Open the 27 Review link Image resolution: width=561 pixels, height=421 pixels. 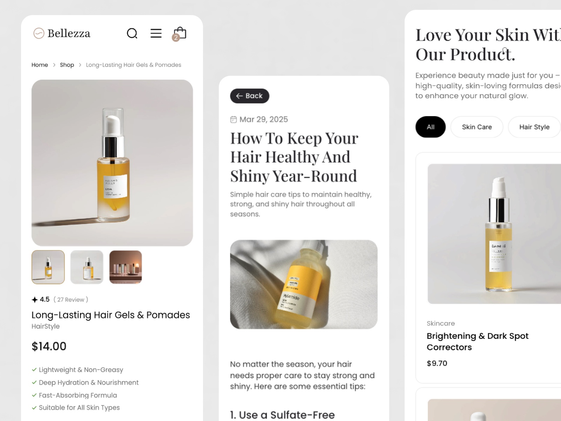pyautogui.click(x=71, y=300)
